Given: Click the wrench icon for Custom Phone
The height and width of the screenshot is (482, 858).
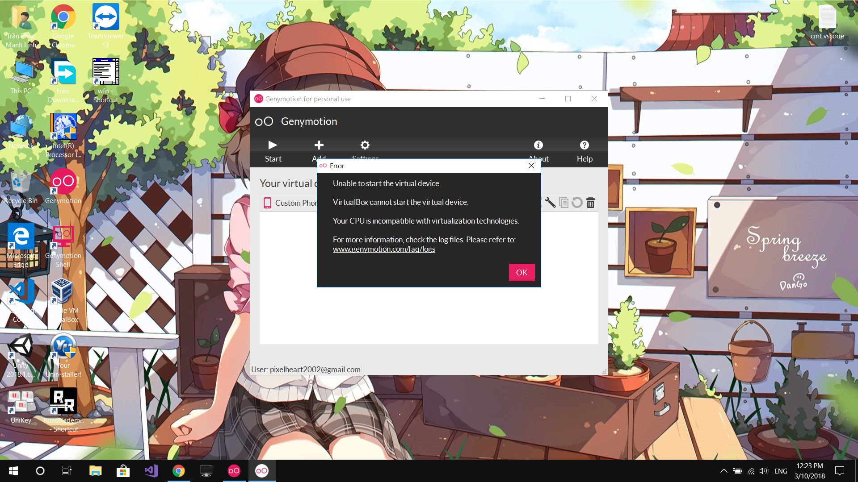Looking at the screenshot, I should [550, 203].
